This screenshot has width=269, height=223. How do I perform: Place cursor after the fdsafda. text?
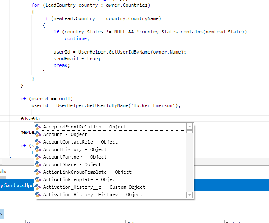43,119
